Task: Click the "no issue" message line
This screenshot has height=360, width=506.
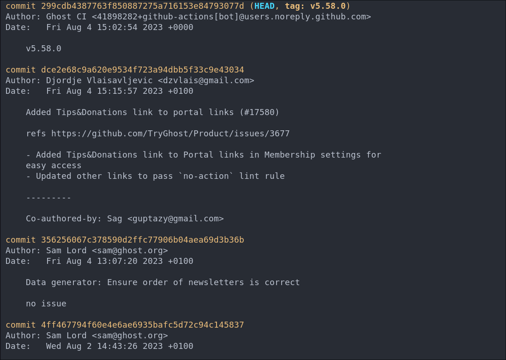Action: pos(46,304)
